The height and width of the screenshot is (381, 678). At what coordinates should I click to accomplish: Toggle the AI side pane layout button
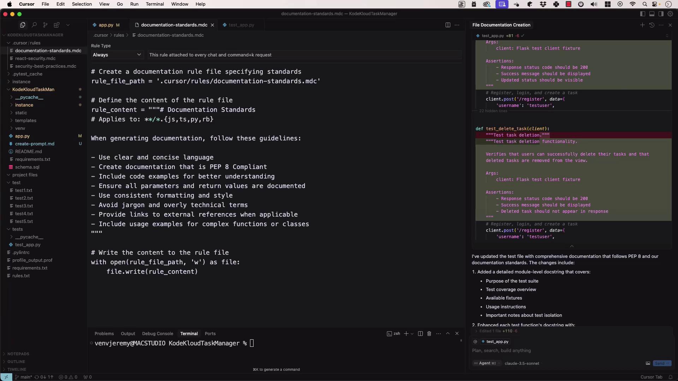coord(661,14)
